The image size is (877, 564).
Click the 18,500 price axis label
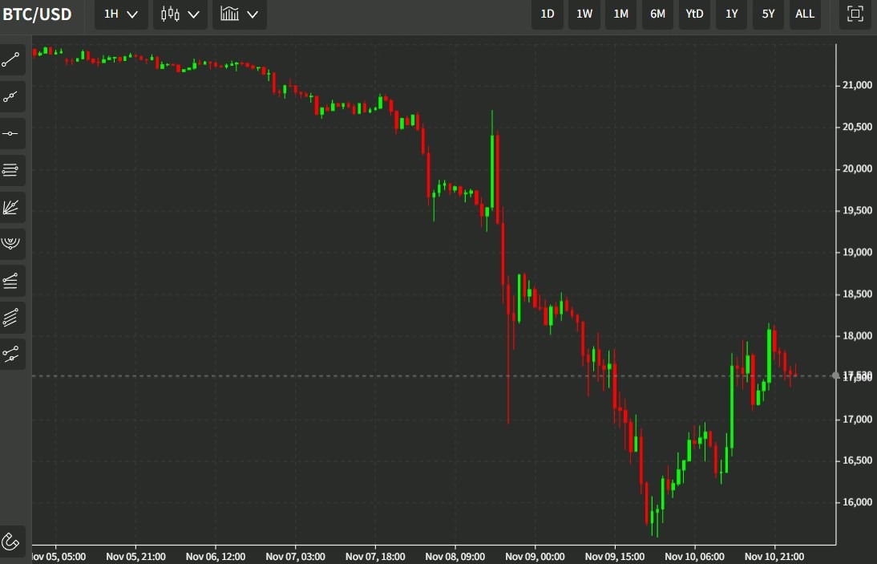tap(857, 294)
